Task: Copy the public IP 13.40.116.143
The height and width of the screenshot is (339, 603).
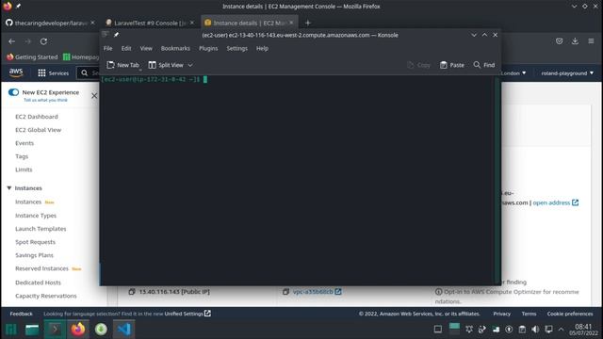Action: pos(132,292)
